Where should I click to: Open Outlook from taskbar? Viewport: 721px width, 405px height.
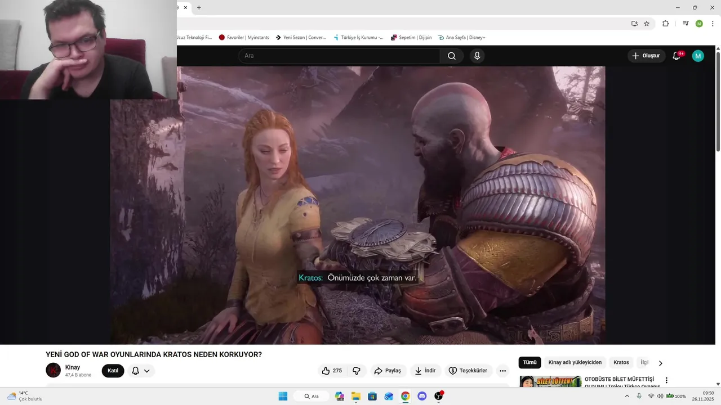[x=389, y=396]
